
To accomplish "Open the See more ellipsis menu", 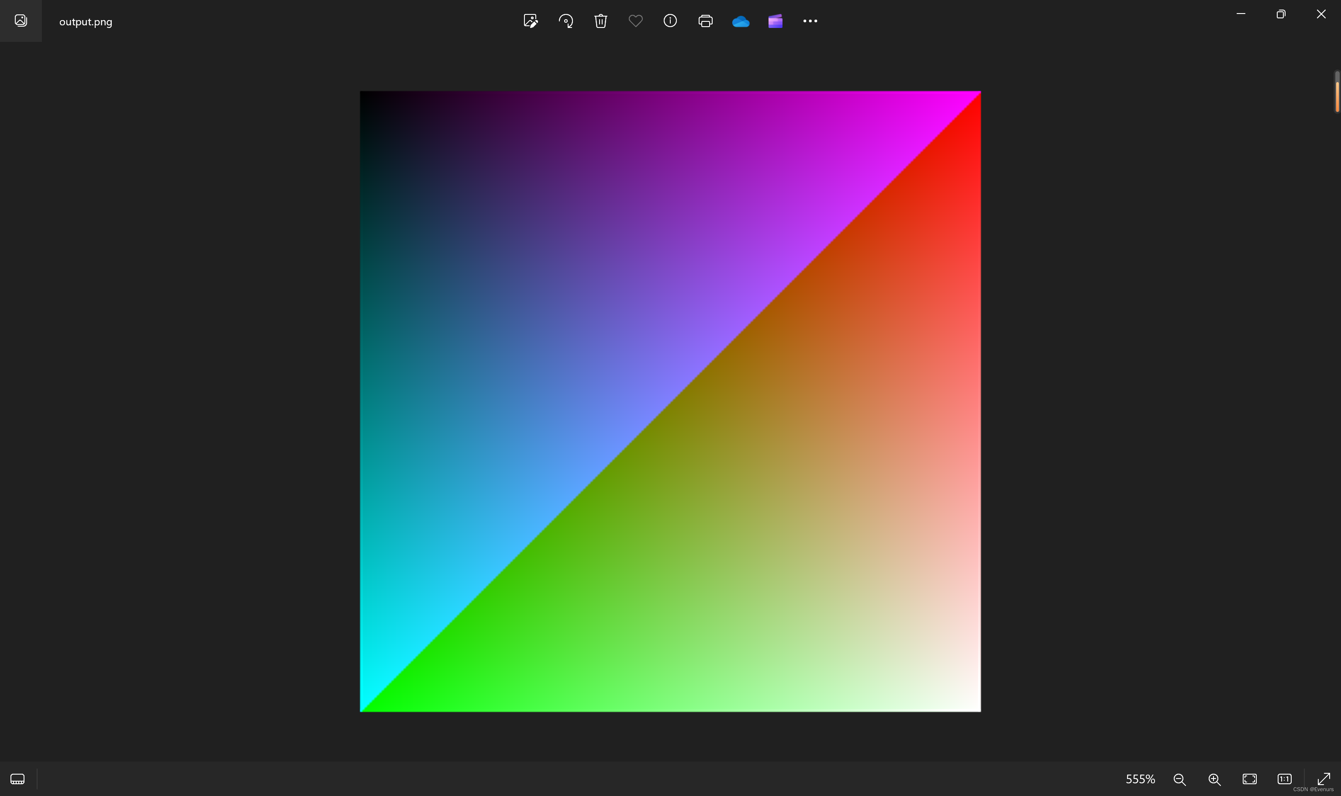I will pyautogui.click(x=810, y=21).
